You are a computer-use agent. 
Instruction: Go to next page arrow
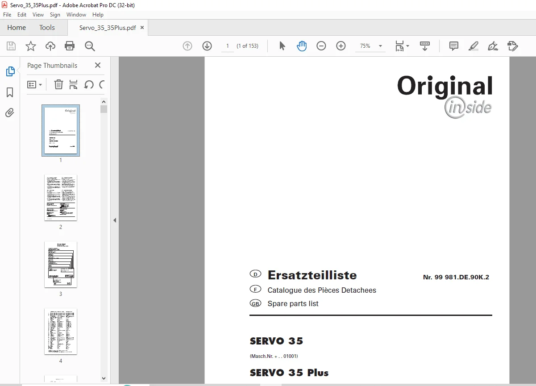pyautogui.click(x=207, y=46)
